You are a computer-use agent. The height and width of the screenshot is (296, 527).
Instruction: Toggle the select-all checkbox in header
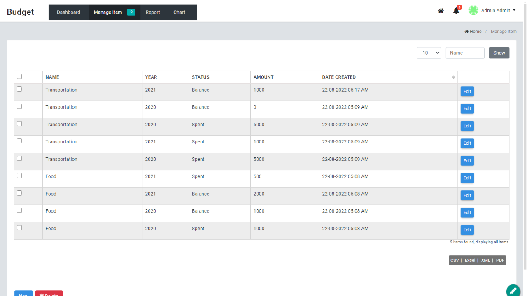[19, 76]
